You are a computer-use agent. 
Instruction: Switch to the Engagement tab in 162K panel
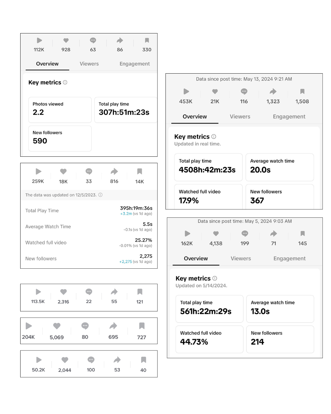289,259
